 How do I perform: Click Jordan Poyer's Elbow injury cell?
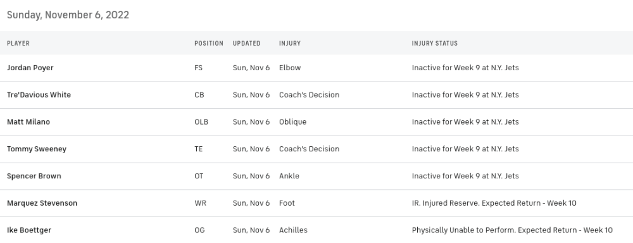click(290, 68)
